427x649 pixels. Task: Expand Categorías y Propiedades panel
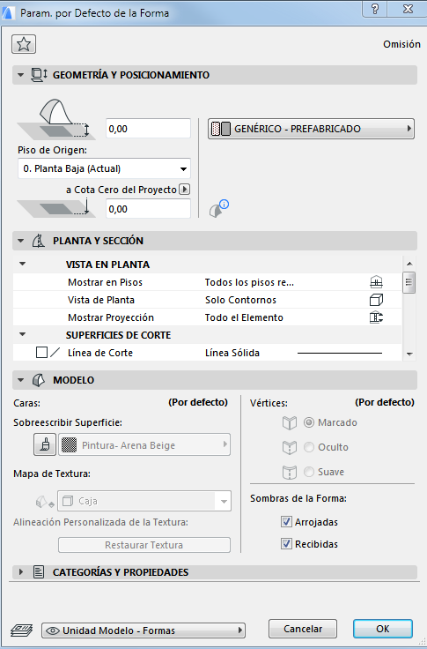click(x=21, y=572)
